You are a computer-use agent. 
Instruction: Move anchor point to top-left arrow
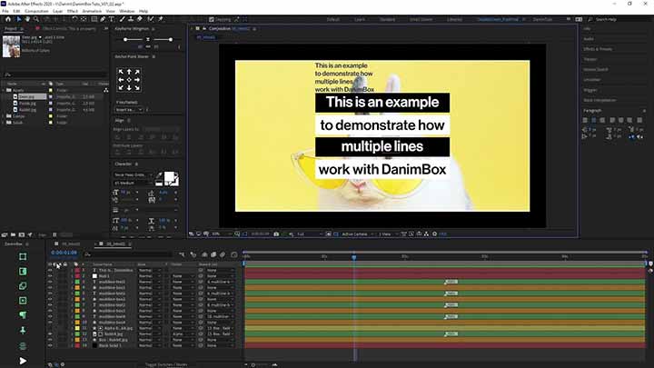(x=121, y=72)
